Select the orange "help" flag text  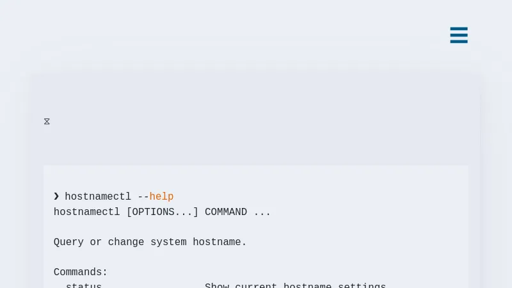point(161,196)
